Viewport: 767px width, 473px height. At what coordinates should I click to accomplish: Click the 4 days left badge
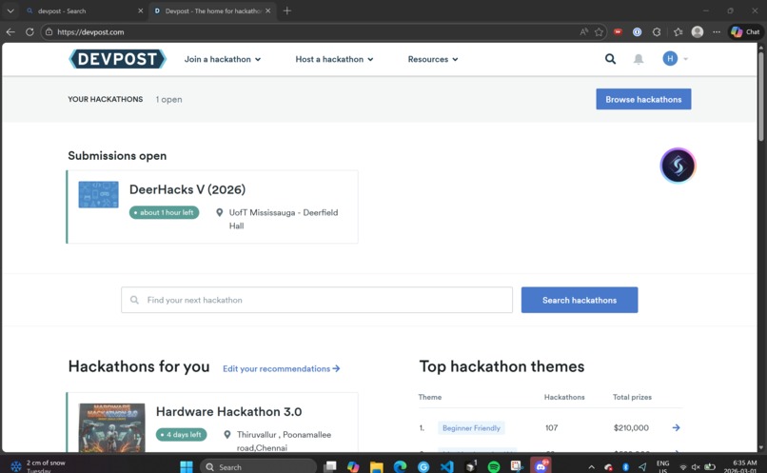[x=181, y=434]
